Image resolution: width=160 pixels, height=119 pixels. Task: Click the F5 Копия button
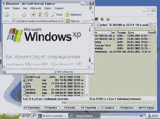tap(70, 108)
